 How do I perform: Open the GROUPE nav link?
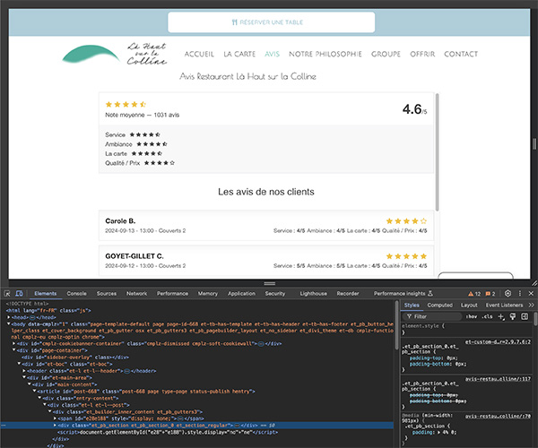pyautogui.click(x=386, y=54)
